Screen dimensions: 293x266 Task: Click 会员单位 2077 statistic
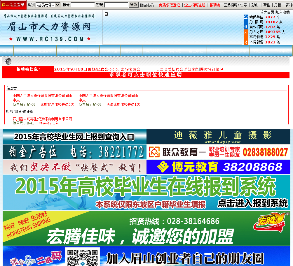coord(264,17)
